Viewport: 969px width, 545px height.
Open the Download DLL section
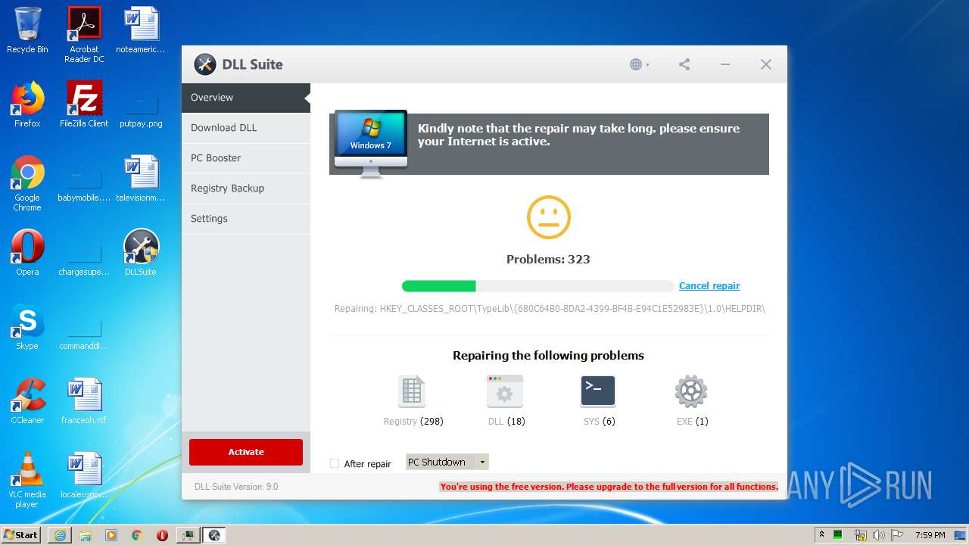(246, 128)
